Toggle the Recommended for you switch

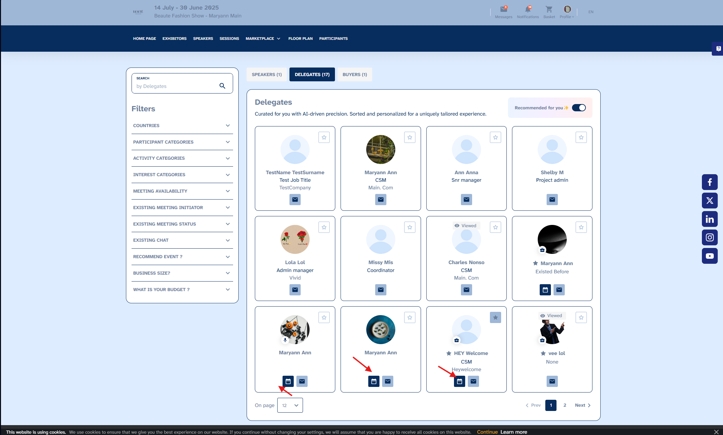tap(579, 108)
